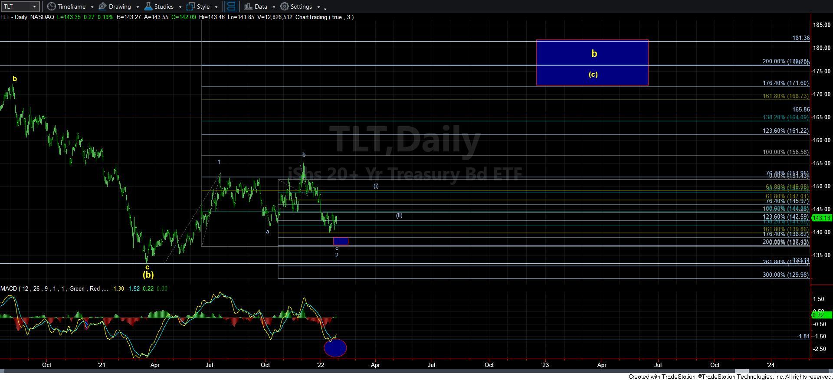Select the yellow b label in blue box

pyautogui.click(x=594, y=53)
